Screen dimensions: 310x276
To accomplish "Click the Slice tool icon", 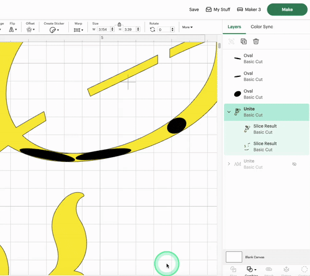I will [x=233, y=270].
